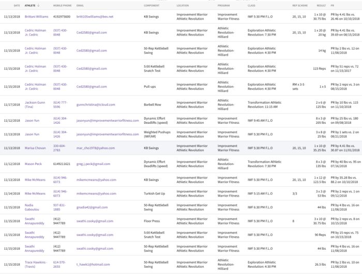Viewport: 362px width, 275px height.
Task: Open Jackson Gunn (Tina) athlete link
Action: pos(35,105)
